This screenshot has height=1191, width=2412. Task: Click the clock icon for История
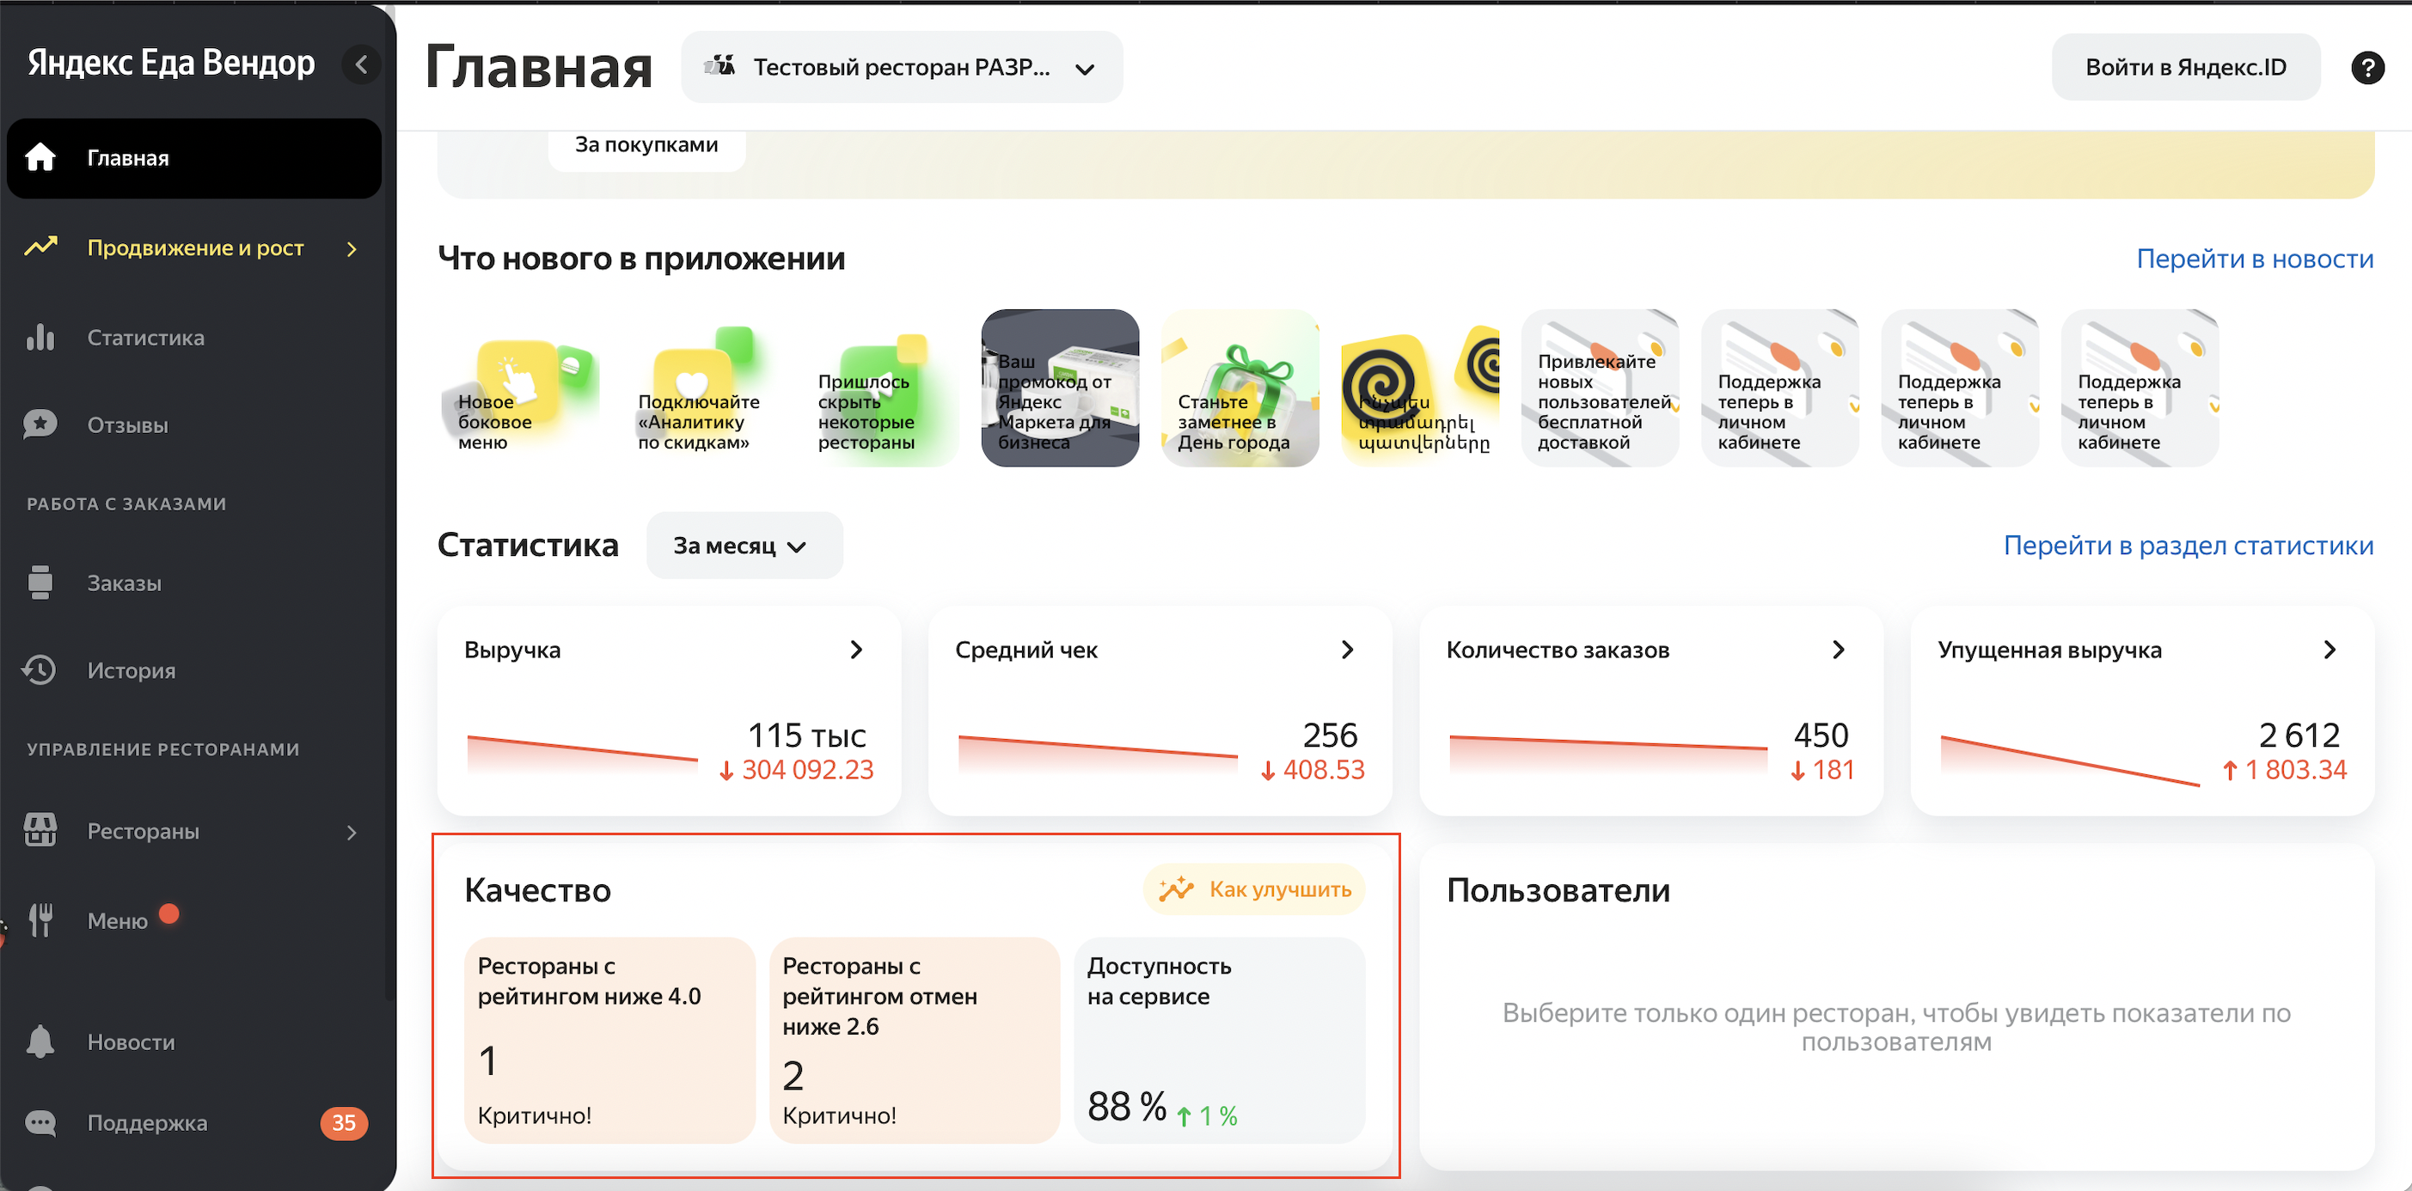(x=40, y=670)
